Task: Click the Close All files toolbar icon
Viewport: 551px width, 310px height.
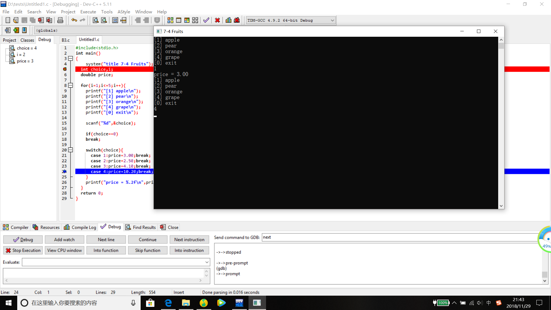Action: [x=49, y=20]
